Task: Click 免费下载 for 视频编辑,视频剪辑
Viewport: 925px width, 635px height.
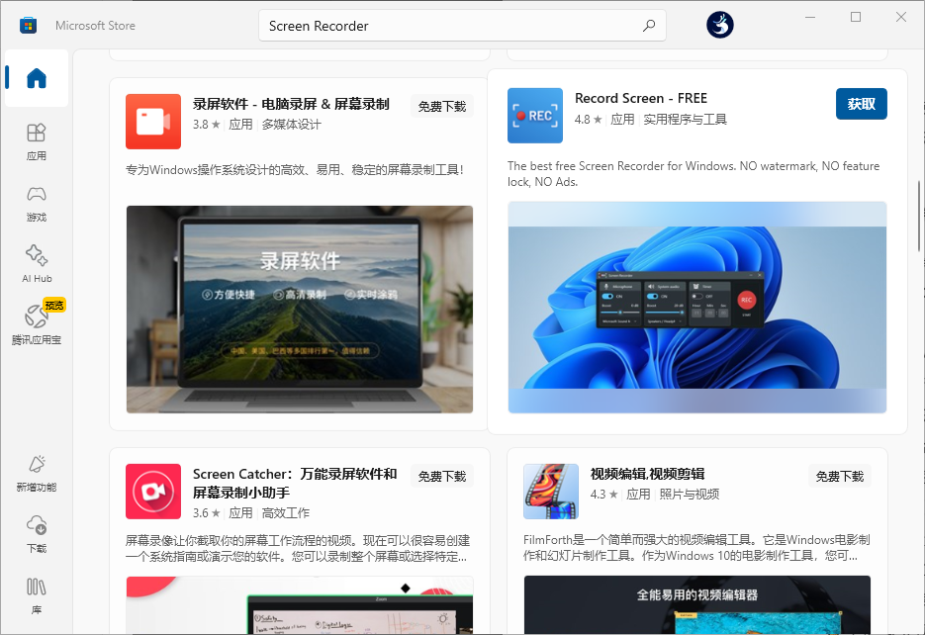Action: pyautogui.click(x=838, y=475)
